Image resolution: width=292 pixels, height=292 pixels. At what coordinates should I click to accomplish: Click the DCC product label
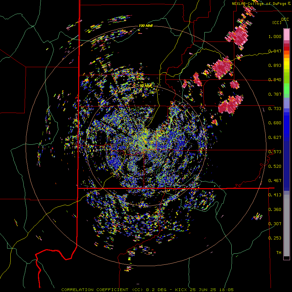tap(285, 19)
